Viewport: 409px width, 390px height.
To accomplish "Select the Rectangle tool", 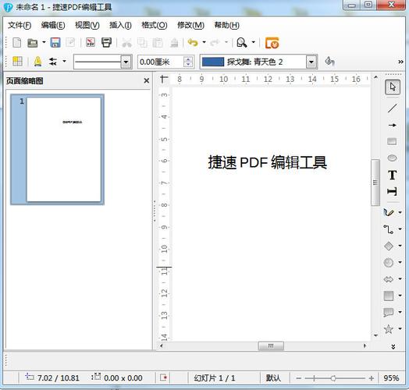I will [x=392, y=141].
